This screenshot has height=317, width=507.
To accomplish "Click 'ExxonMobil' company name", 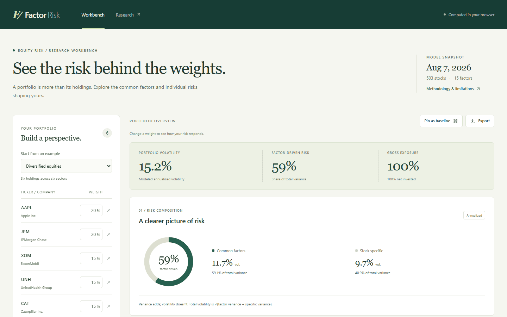I will coord(30,264).
